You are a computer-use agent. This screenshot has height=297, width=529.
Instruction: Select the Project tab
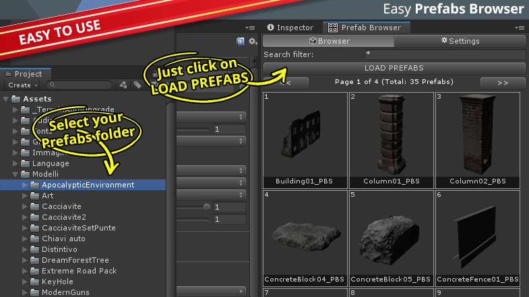click(x=26, y=74)
